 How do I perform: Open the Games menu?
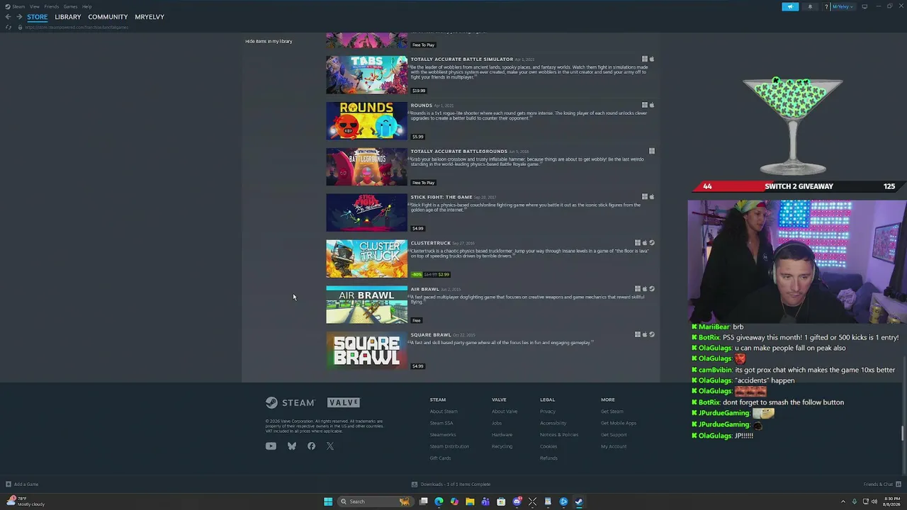tap(70, 6)
